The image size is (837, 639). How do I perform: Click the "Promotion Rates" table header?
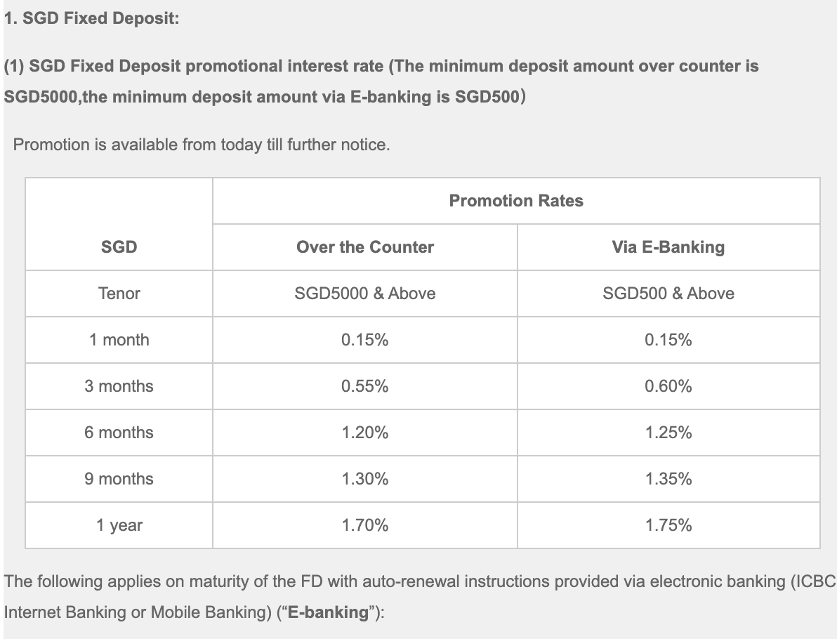pyautogui.click(x=516, y=201)
